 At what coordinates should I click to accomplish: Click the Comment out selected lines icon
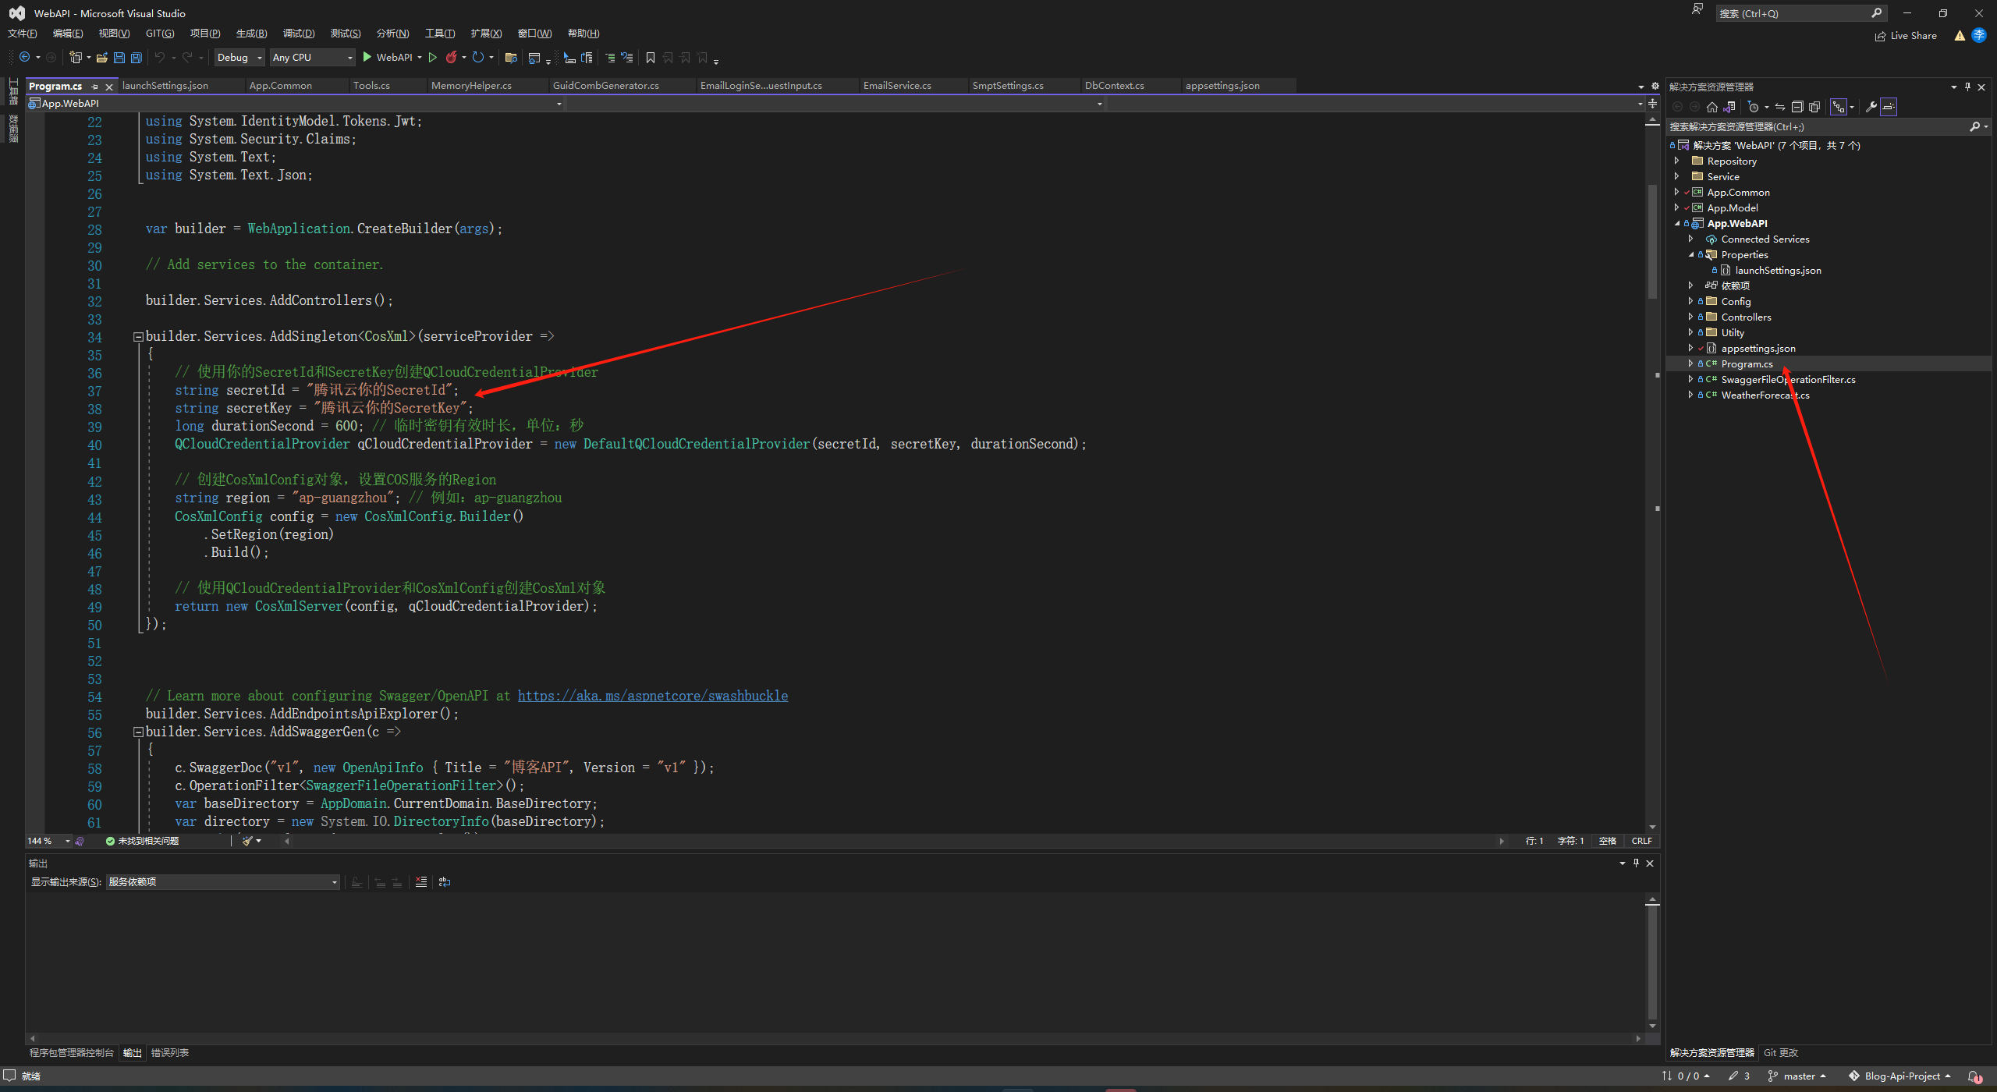pyautogui.click(x=610, y=57)
